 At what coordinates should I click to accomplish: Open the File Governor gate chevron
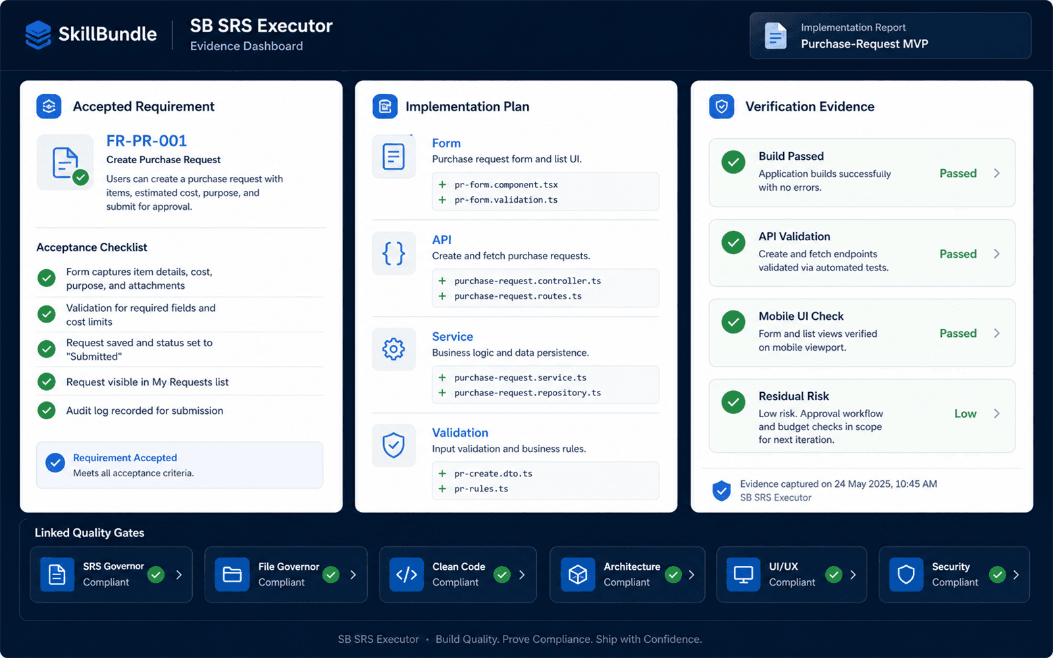coord(353,574)
